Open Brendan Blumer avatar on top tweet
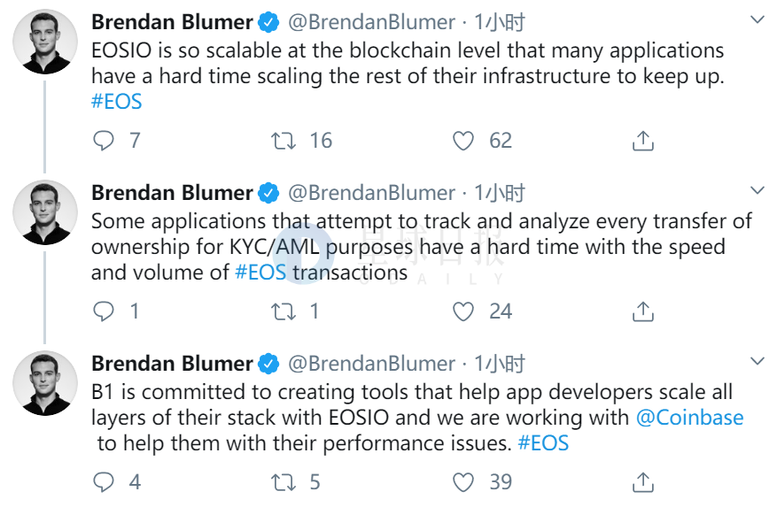Screen dimensions: 777x507 coord(45,42)
